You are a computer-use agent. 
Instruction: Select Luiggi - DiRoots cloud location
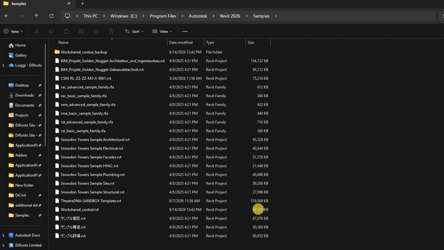(x=28, y=65)
